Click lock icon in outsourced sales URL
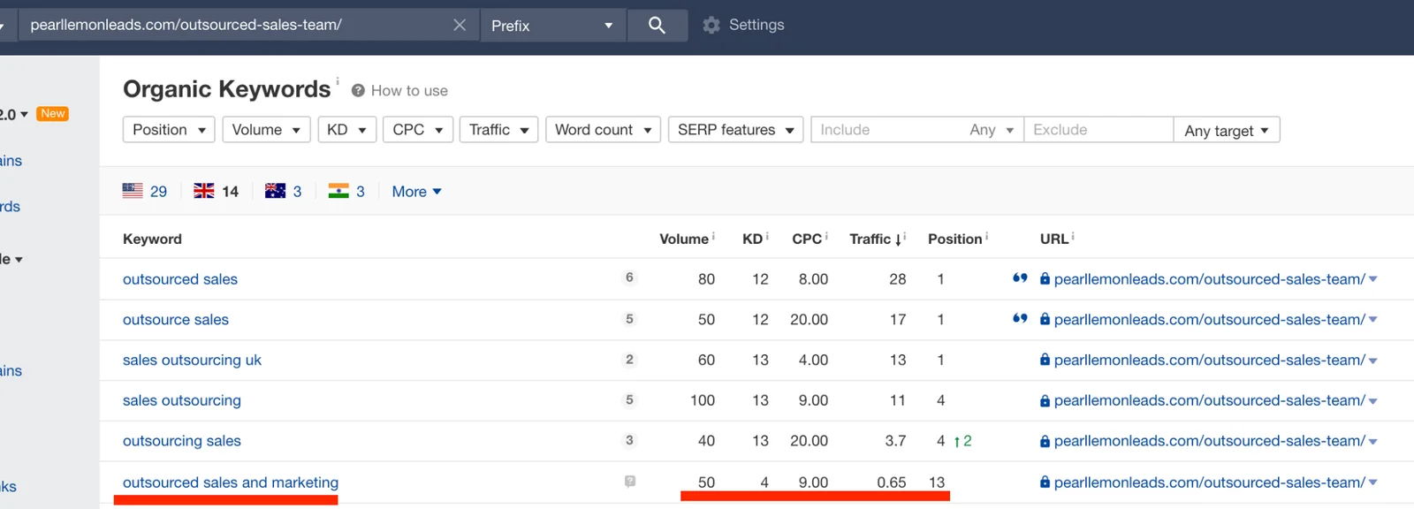Screen dimensions: 1414x509 tap(1045, 279)
